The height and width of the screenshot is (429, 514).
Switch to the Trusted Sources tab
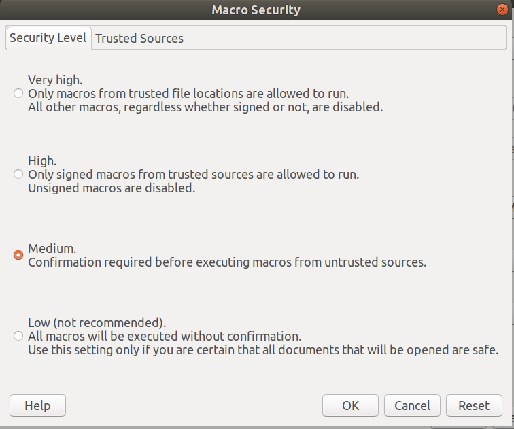[x=139, y=38]
